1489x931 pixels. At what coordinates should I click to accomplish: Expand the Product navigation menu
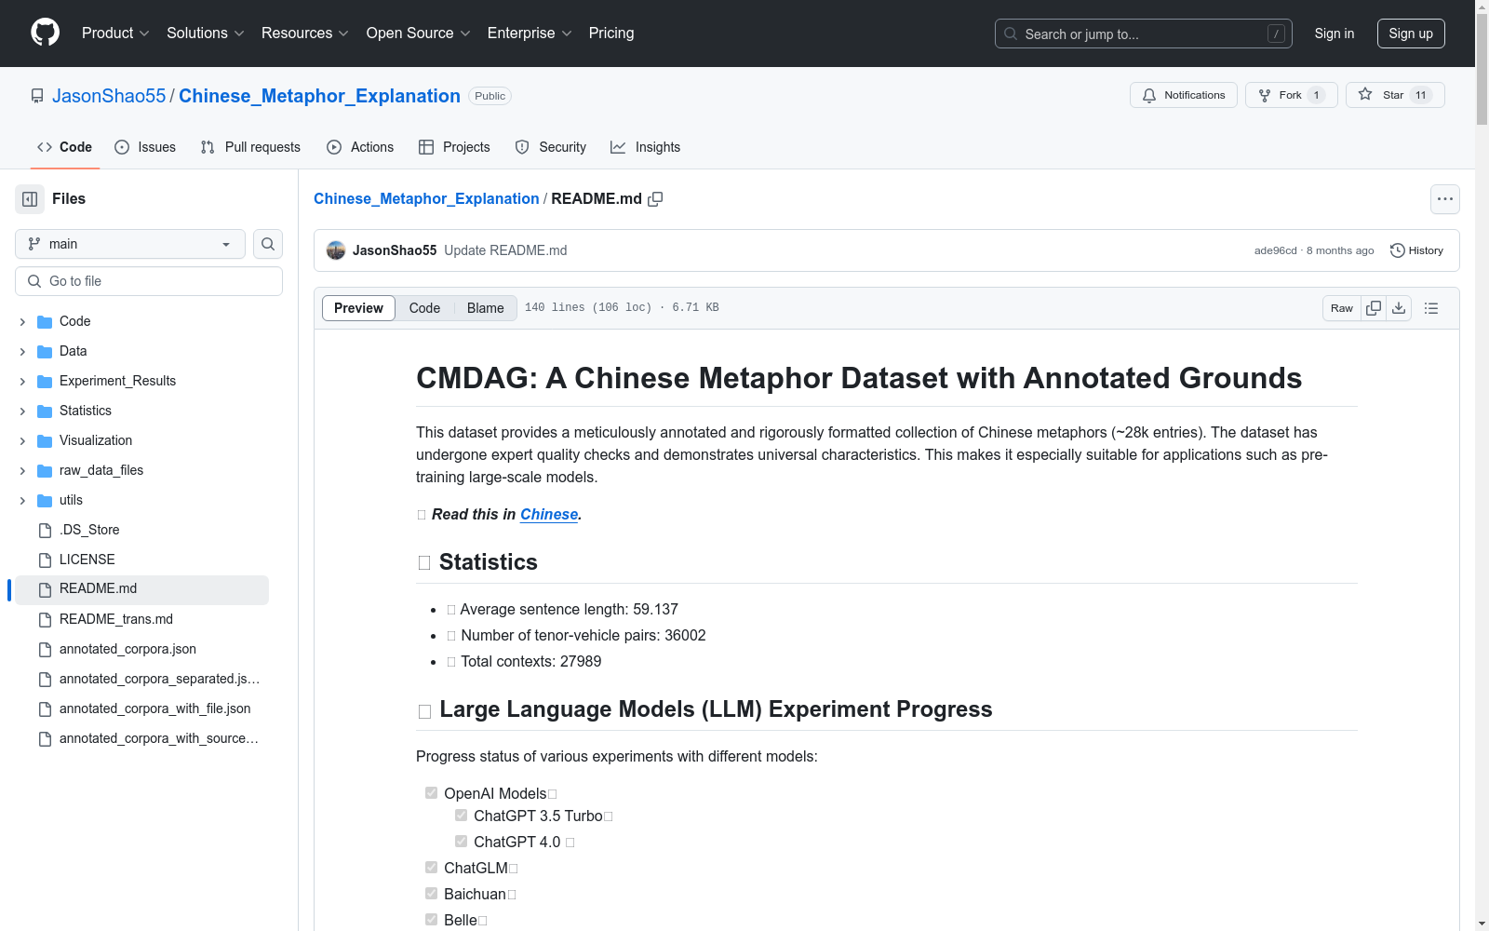(x=115, y=34)
